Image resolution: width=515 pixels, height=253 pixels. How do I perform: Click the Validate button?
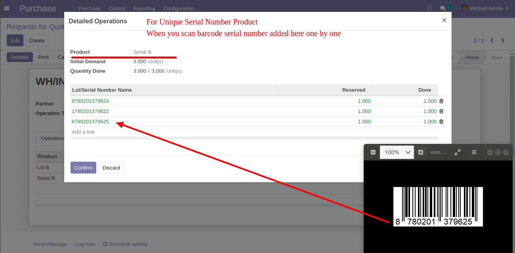click(20, 57)
